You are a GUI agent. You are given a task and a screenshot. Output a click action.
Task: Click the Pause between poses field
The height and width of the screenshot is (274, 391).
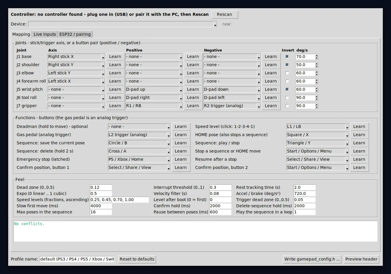(220, 212)
